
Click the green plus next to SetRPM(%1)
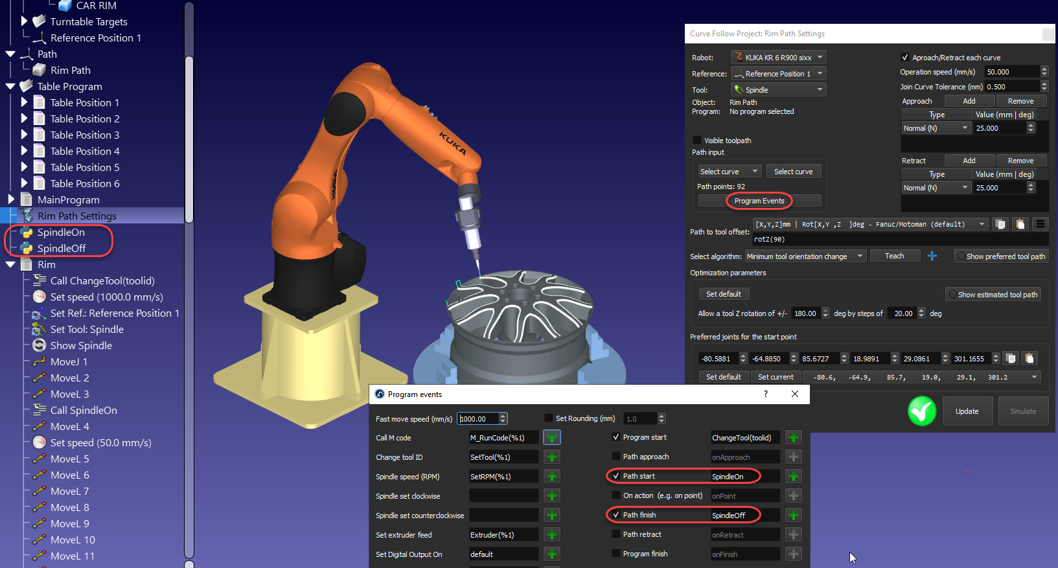(552, 477)
